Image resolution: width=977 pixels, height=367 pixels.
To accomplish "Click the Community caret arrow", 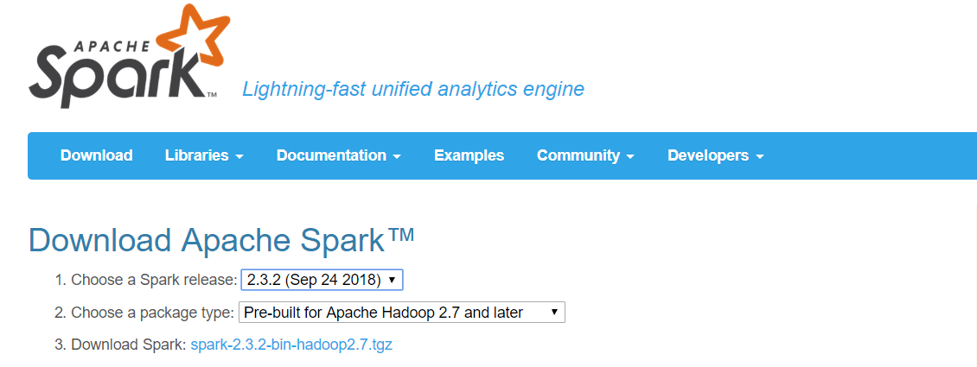I will click(630, 157).
